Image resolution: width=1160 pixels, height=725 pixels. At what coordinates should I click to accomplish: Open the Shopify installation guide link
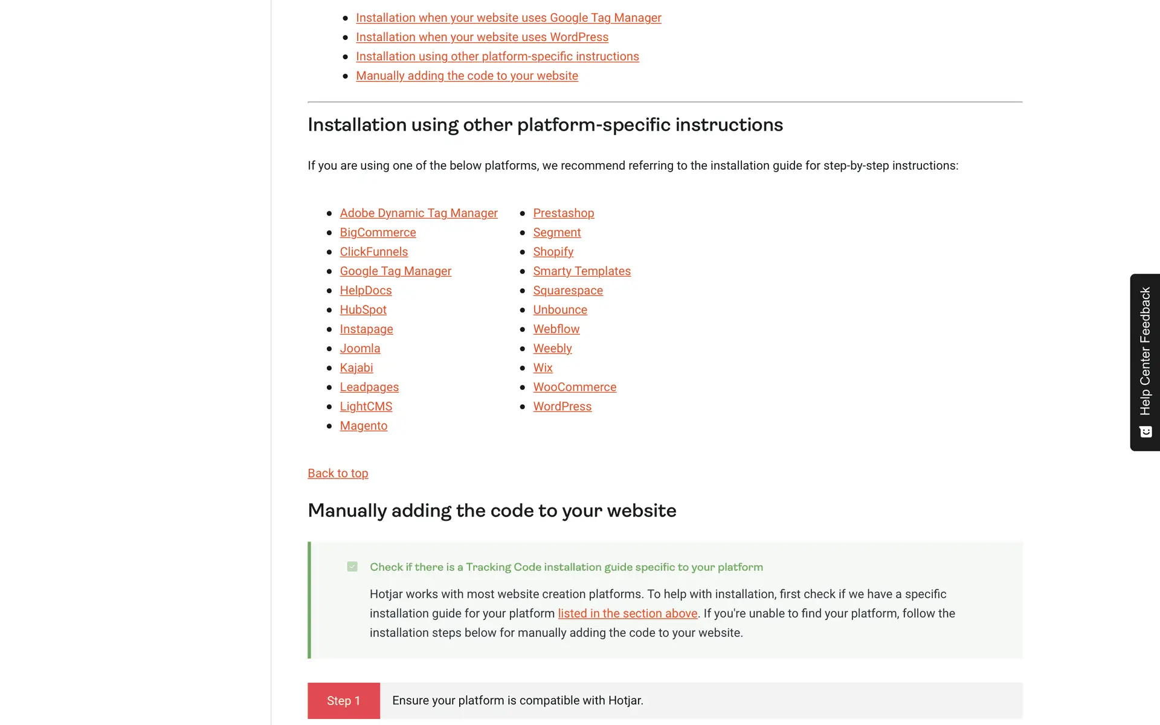[553, 252]
